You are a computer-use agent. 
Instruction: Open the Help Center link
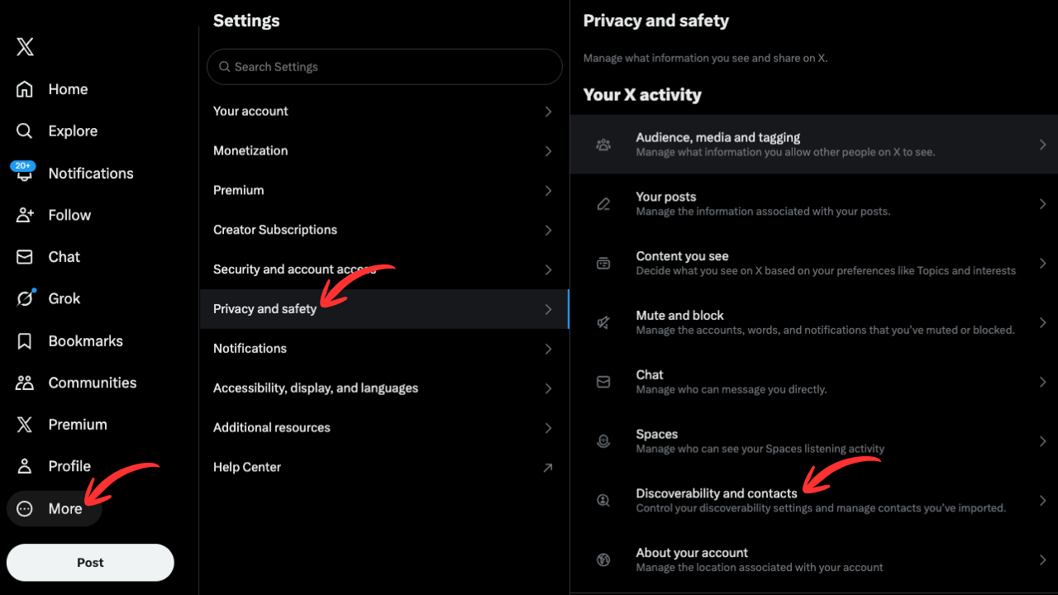(246, 467)
